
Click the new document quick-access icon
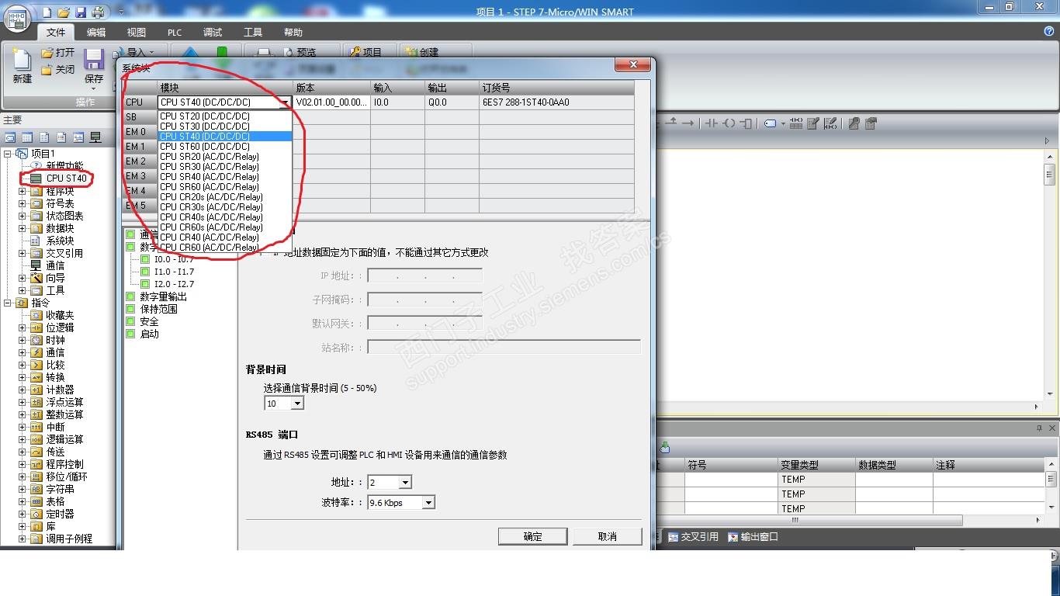click(47, 12)
